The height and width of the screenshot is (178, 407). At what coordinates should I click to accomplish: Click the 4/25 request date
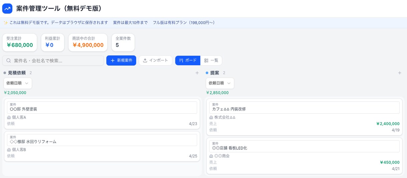coord(193,156)
